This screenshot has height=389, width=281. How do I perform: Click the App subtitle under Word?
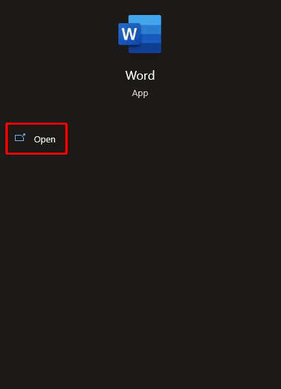tap(140, 93)
